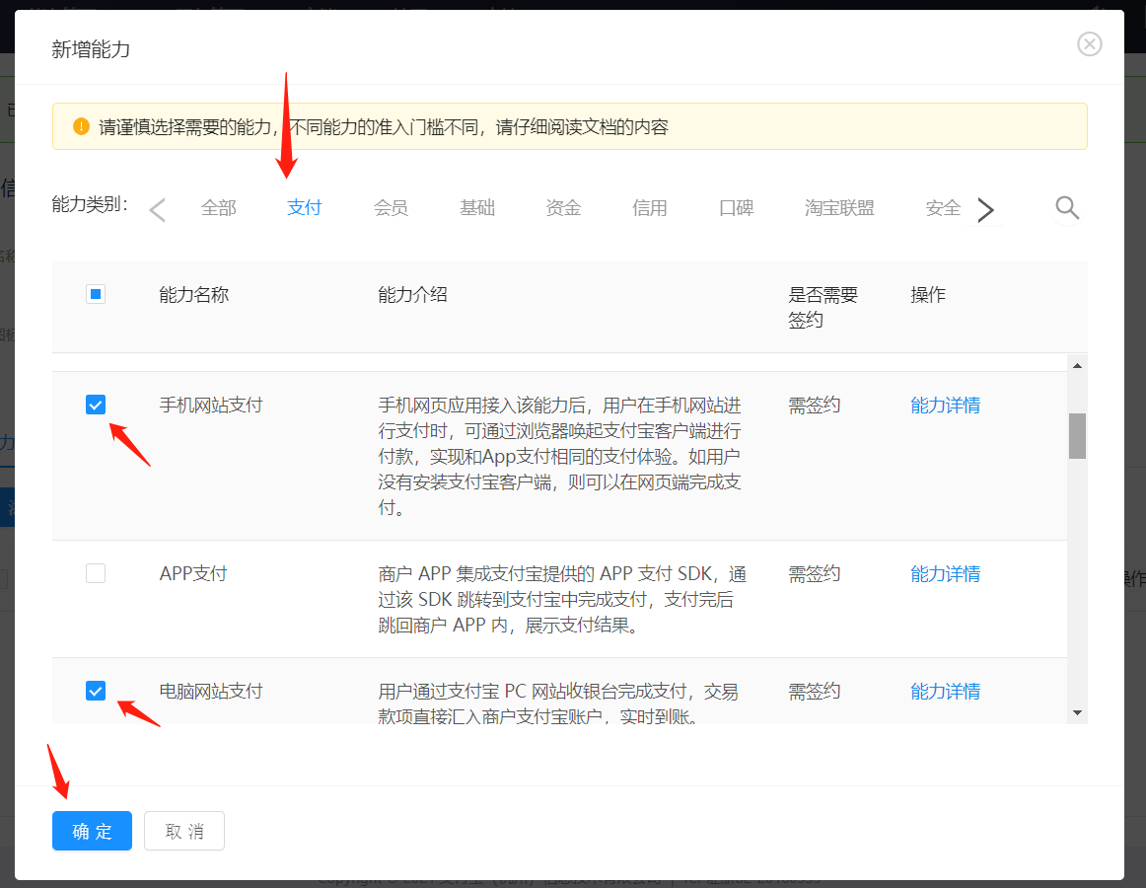Image resolution: width=1146 pixels, height=888 pixels.
Task: Switch to the 会员 category tab
Action: [391, 208]
